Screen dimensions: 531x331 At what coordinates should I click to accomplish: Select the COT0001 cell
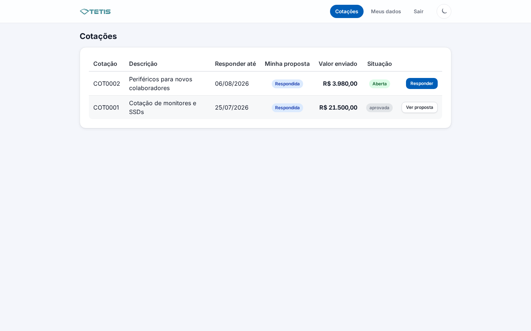click(106, 107)
